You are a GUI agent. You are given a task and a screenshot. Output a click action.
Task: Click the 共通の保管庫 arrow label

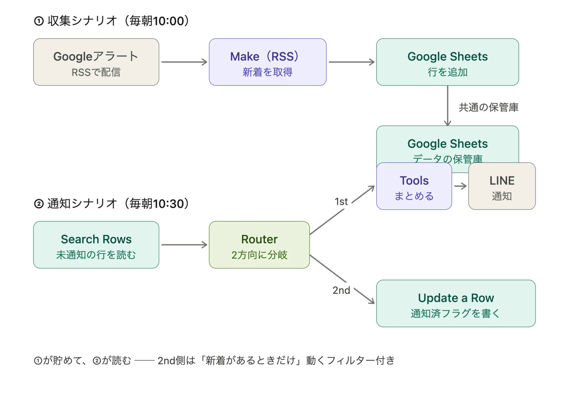click(x=488, y=107)
